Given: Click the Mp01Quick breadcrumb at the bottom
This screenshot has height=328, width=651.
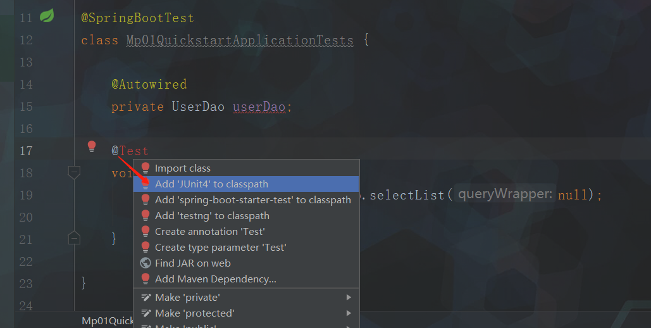Looking at the screenshot, I should pos(107,321).
